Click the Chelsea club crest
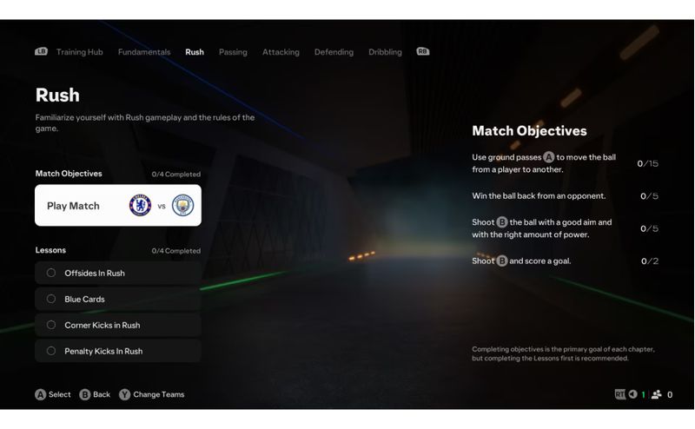The height and width of the screenshot is (429, 695). pyautogui.click(x=140, y=206)
